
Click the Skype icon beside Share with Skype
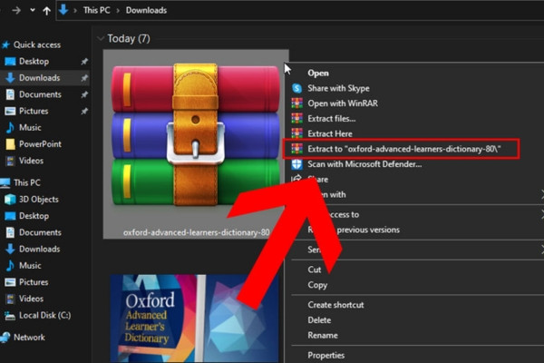[x=297, y=88]
